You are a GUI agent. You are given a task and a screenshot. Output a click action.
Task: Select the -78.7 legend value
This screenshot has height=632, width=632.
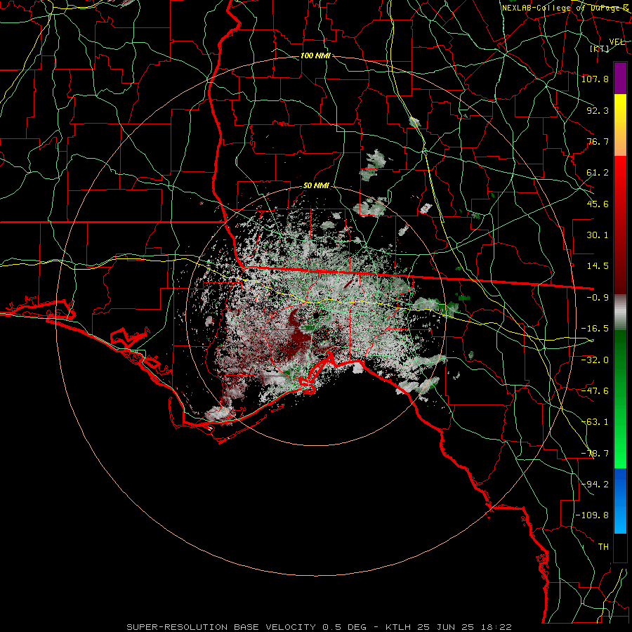[595, 454]
